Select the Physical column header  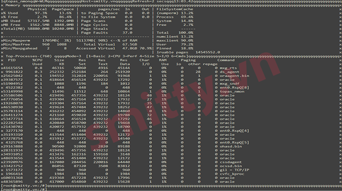tap(37, 9)
